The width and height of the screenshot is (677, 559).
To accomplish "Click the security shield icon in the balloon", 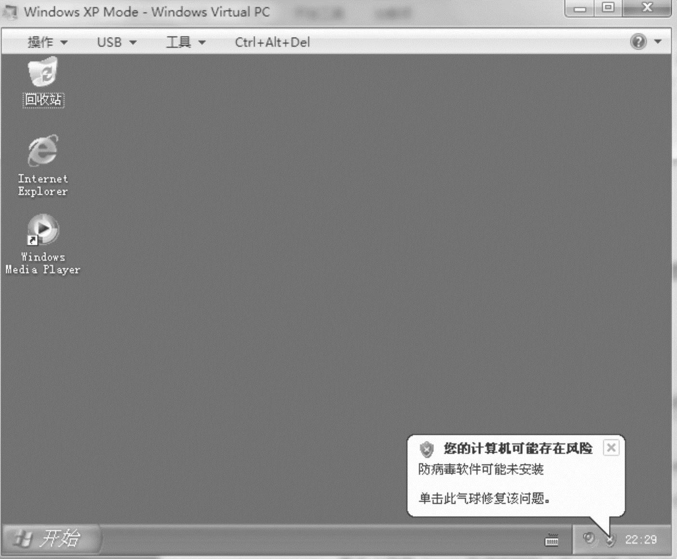I will click(x=426, y=449).
